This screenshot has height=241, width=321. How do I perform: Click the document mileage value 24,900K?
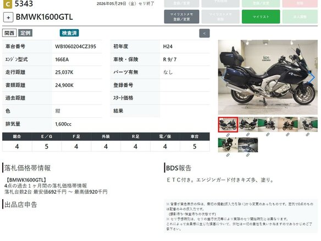(x=64, y=85)
